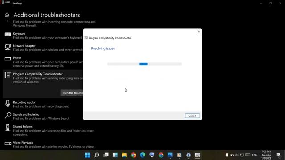The height and width of the screenshot is (160, 285).
Task: Open File Explorer from taskbar
Action: click(124, 155)
